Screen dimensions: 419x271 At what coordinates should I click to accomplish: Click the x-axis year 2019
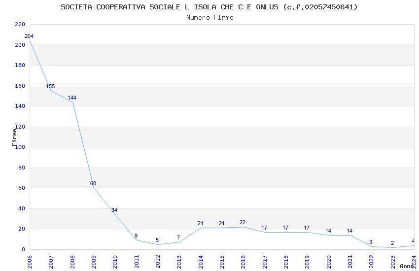click(x=307, y=262)
